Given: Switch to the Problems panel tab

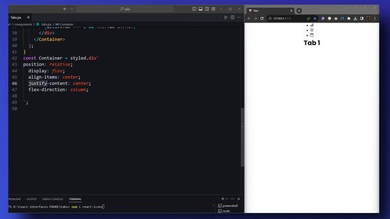Looking at the screenshot, I should pyautogui.click(x=15, y=199).
